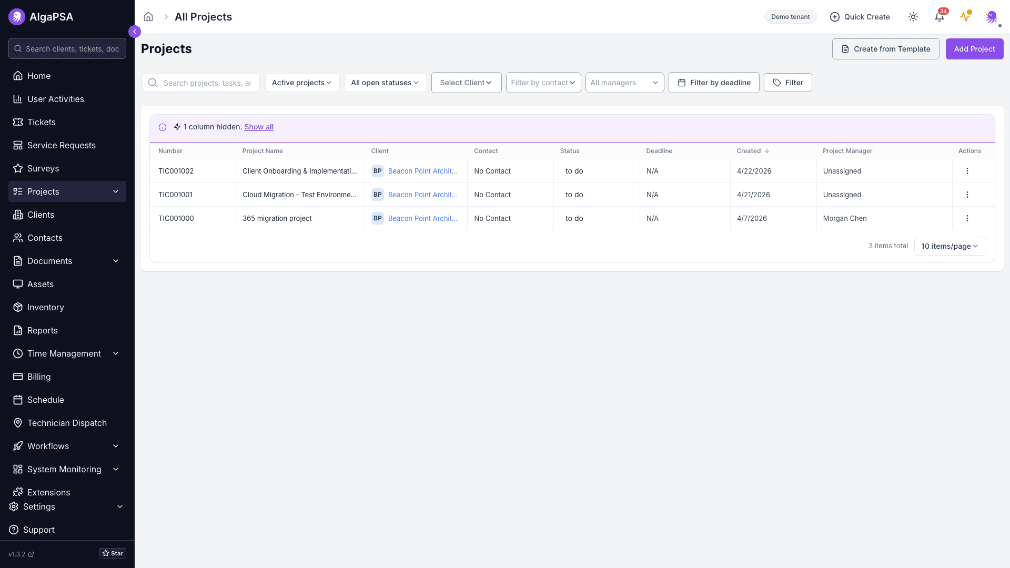Open version v1.3.2 external link
Image resolution: width=1010 pixels, height=568 pixels.
[21, 554]
